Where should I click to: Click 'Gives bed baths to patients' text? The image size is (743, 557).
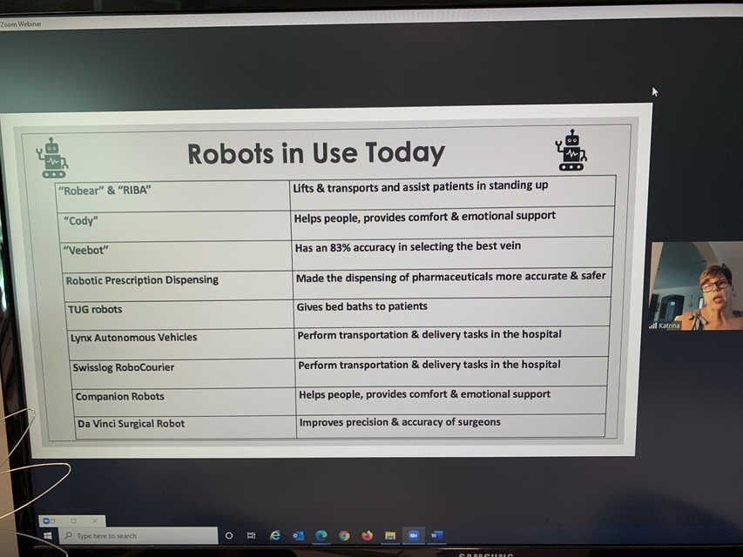point(362,306)
